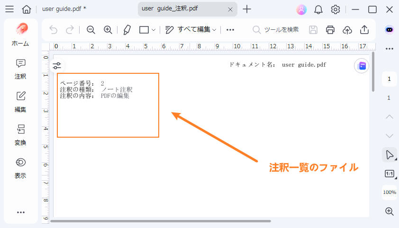The width and height of the screenshot is (399, 228).
Task: Open the すべて編集 dropdown
Action: coord(190,30)
